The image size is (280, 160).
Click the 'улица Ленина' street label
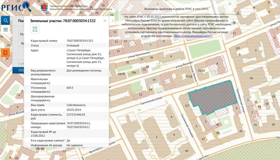(x=193, y=73)
